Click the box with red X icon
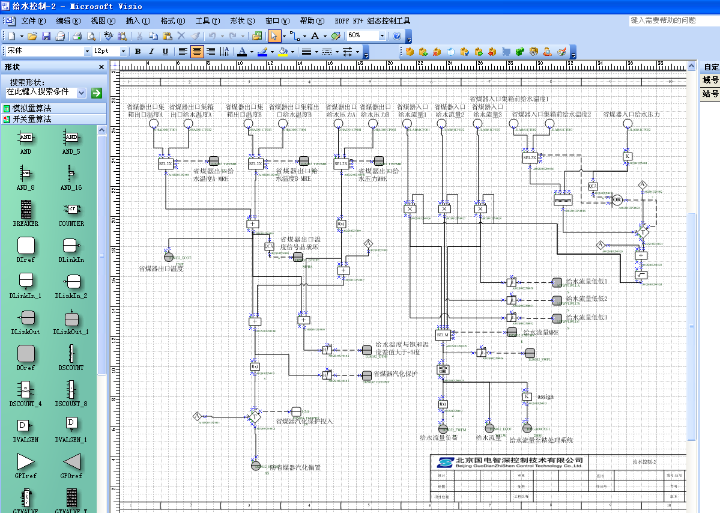 click(437, 52)
